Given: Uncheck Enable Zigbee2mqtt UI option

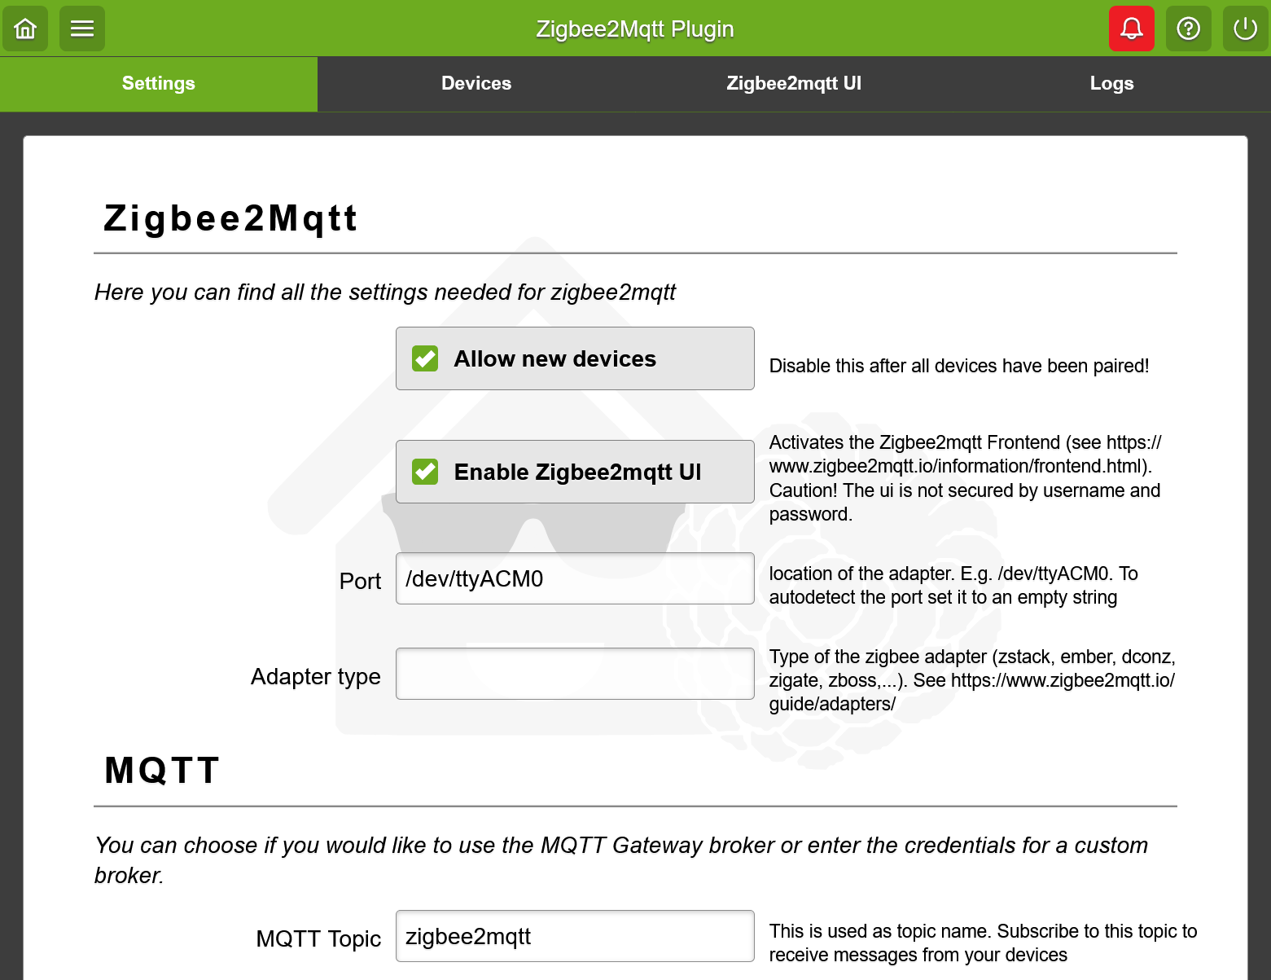Looking at the screenshot, I should click(425, 472).
